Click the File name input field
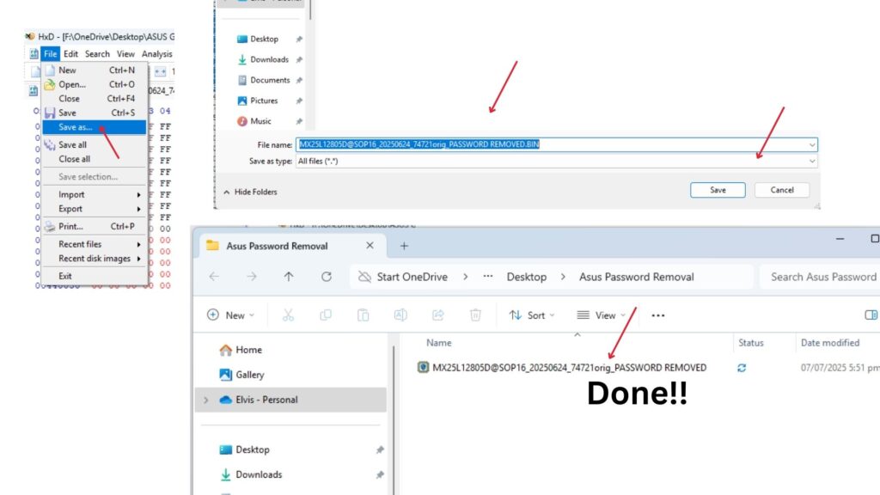 point(556,144)
